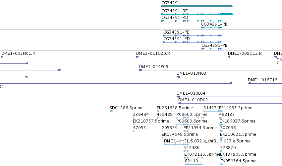Viewport: 282px width, 166px height.
Task: Click the DME1-010D02 label
Action: point(193,100)
